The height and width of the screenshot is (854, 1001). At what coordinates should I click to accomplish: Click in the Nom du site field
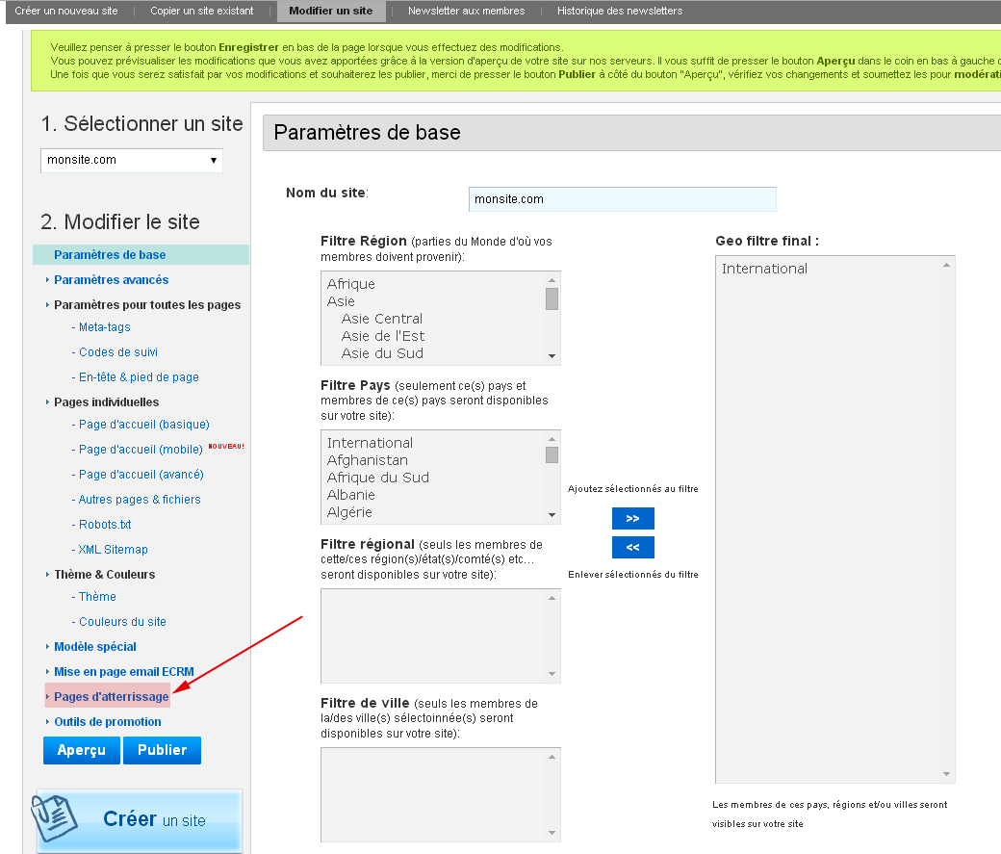(x=622, y=199)
